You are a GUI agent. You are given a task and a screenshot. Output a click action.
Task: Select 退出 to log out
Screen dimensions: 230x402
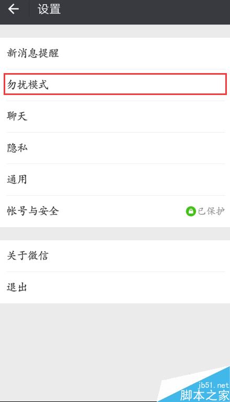click(x=115, y=288)
